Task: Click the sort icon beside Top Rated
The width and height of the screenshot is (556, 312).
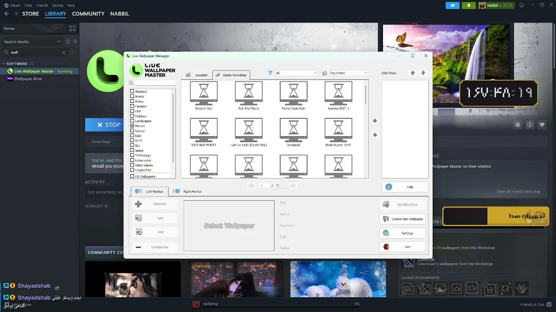Action: [x=324, y=73]
